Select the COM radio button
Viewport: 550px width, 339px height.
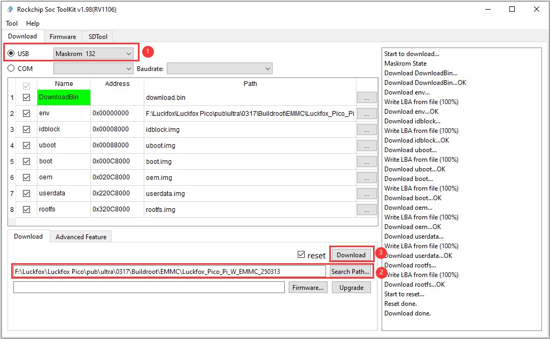[11, 68]
